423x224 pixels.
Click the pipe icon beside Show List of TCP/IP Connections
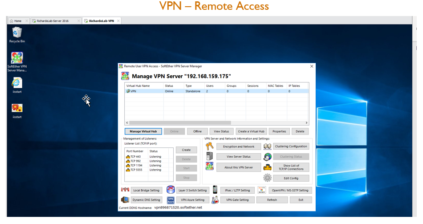point(267,167)
